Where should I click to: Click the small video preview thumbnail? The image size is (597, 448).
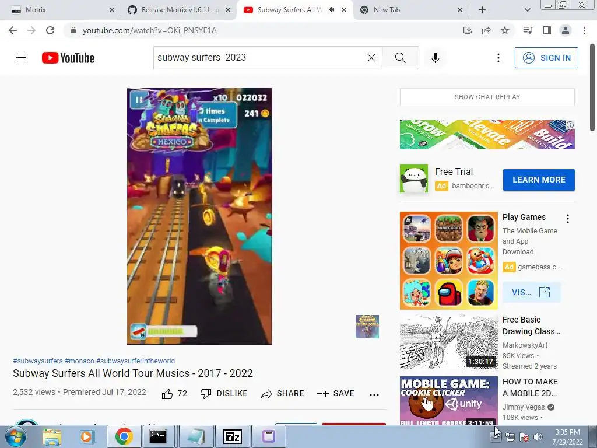click(367, 327)
